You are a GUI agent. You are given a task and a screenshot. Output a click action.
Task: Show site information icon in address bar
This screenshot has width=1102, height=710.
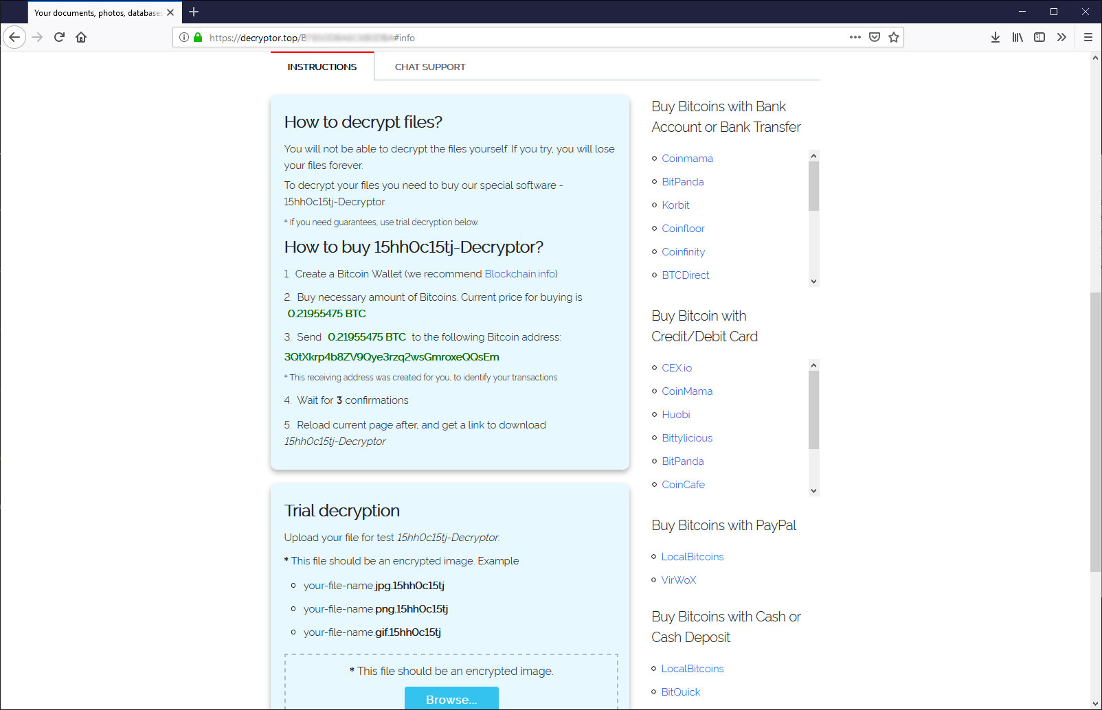tap(184, 37)
